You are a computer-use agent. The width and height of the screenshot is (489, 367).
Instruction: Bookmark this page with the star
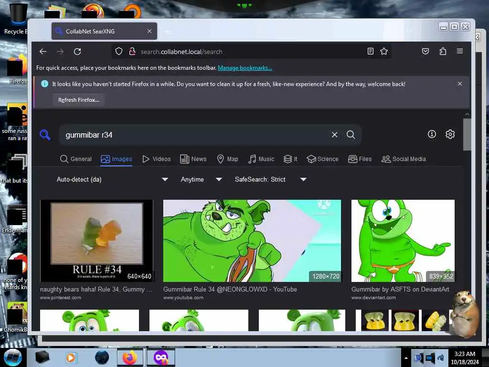(x=384, y=51)
